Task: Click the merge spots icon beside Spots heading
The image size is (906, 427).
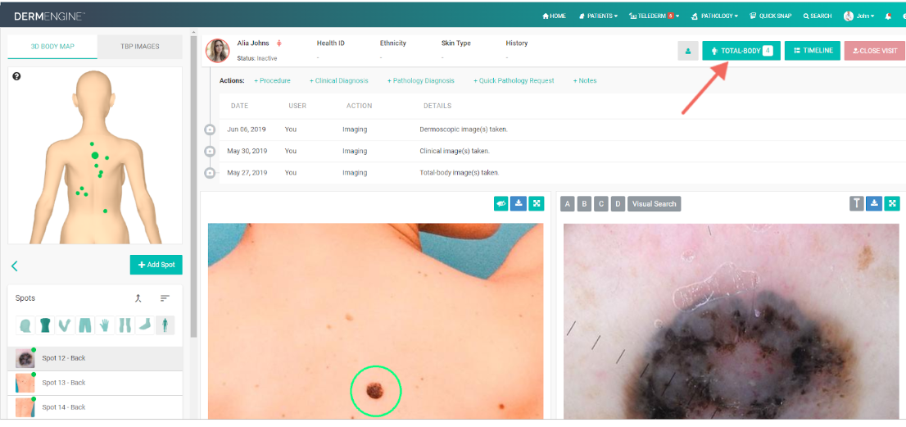Action: tap(138, 298)
